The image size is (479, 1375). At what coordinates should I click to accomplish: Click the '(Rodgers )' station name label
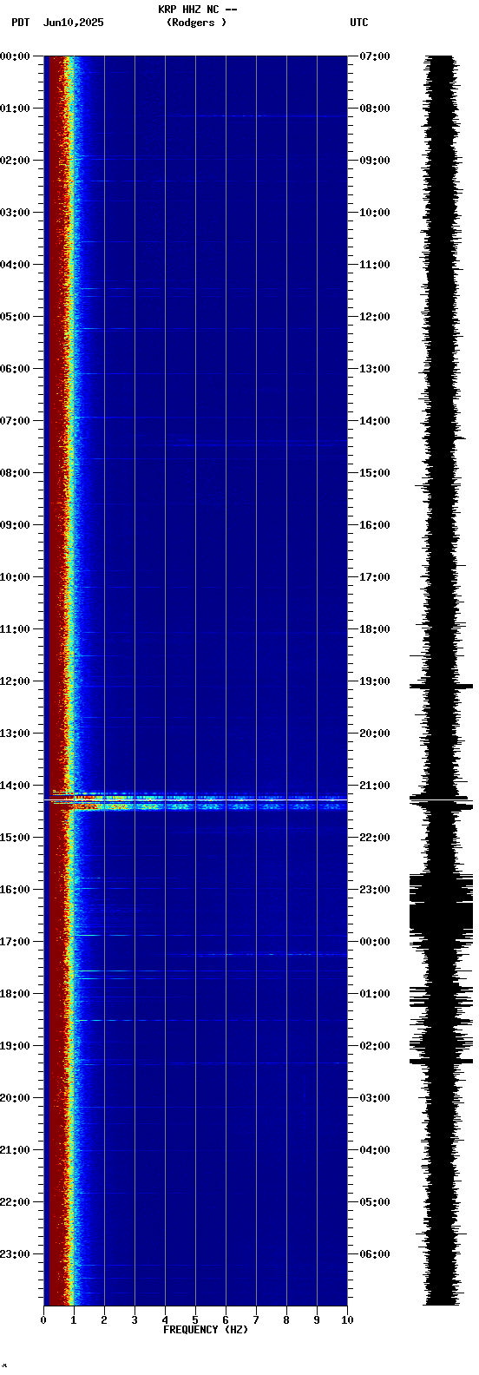tap(197, 23)
